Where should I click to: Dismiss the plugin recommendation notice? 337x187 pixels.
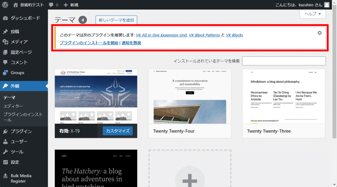pos(320,33)
